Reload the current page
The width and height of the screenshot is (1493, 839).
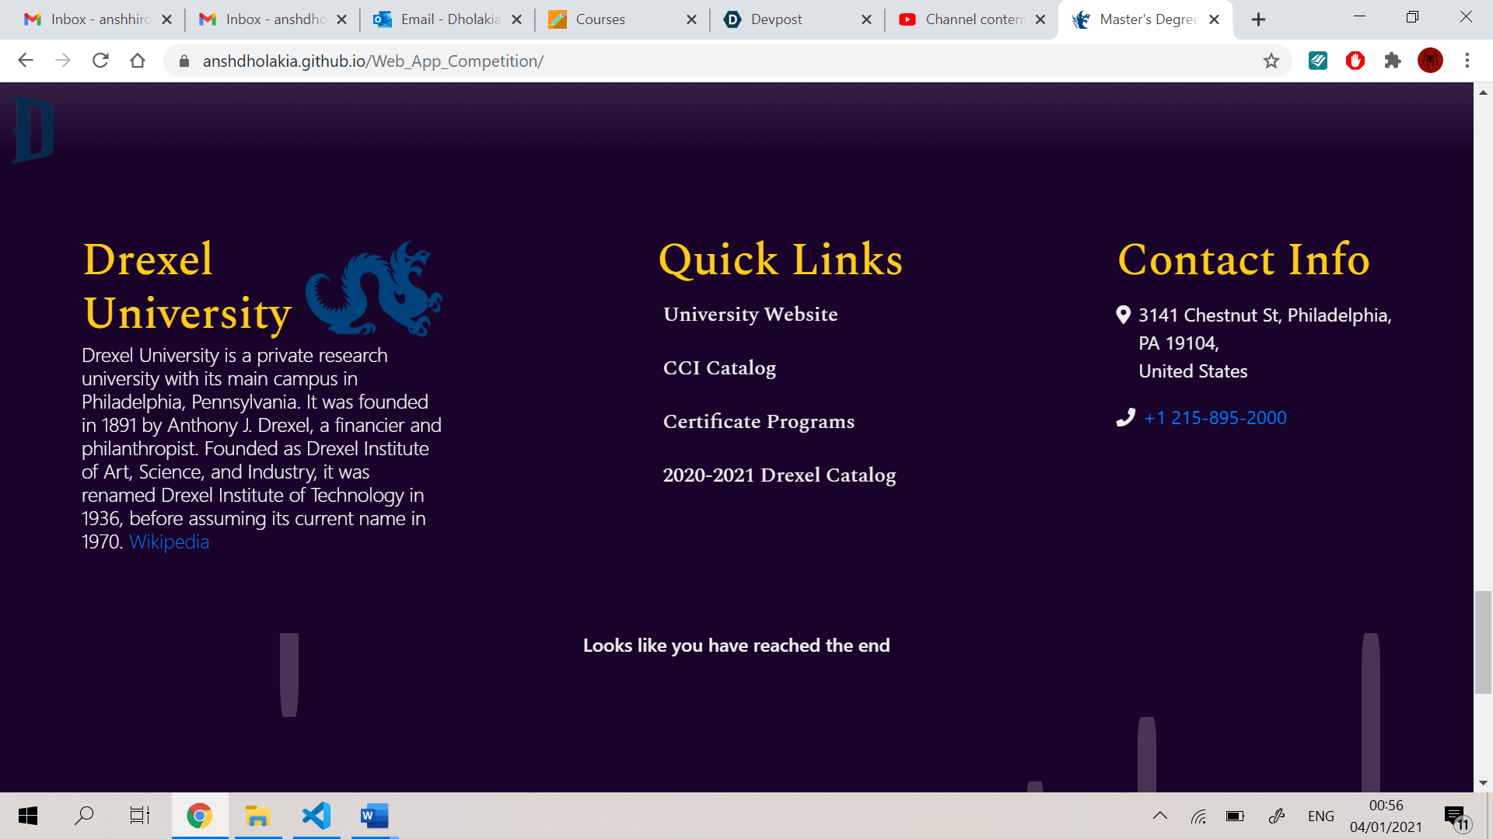tap(100, 61)
